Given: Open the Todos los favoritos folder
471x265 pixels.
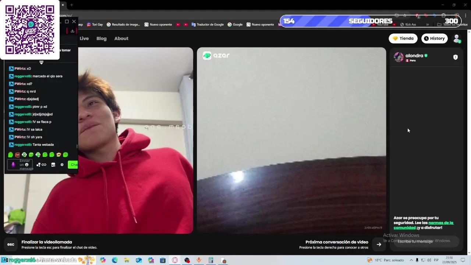Looking at the screenshot, I should click(x=452, y=25).
